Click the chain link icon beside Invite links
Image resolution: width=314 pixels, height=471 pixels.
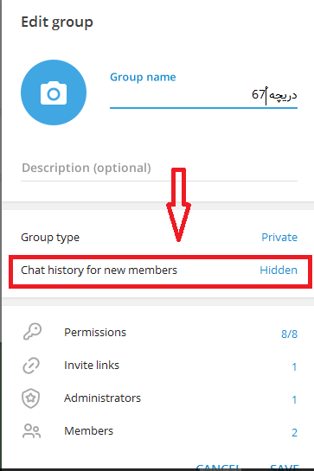coord(31,366)
